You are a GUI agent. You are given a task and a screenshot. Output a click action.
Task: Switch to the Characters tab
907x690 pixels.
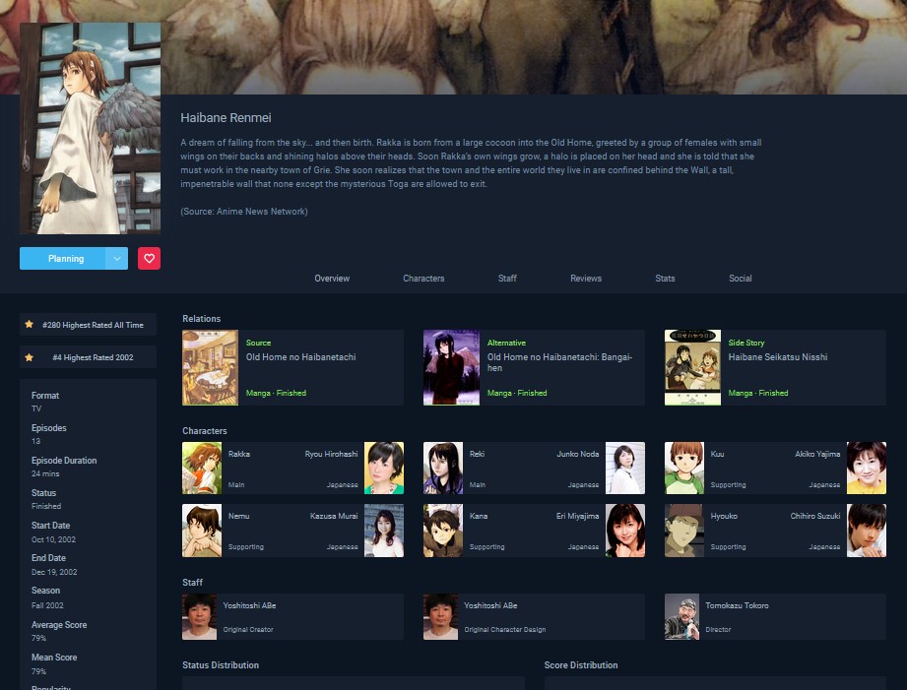click(423, 279)
